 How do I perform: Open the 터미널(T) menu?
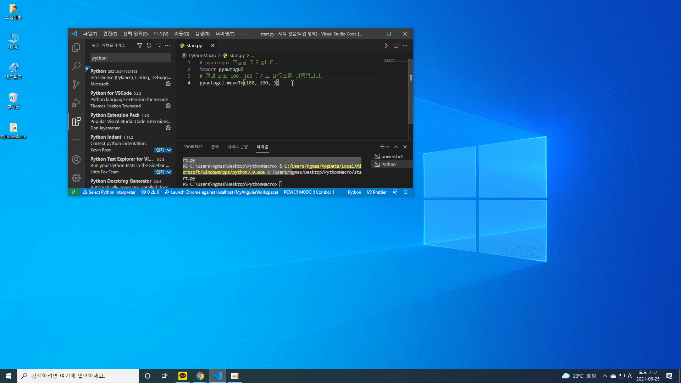[225, 34]
